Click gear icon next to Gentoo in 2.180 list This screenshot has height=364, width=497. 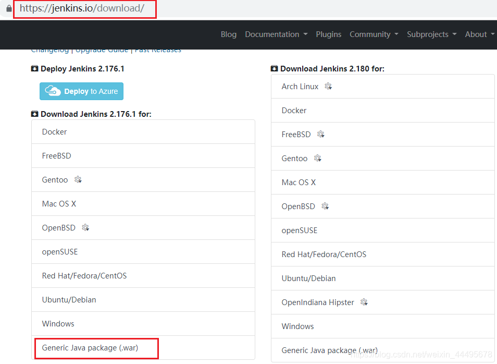point(318,158)
